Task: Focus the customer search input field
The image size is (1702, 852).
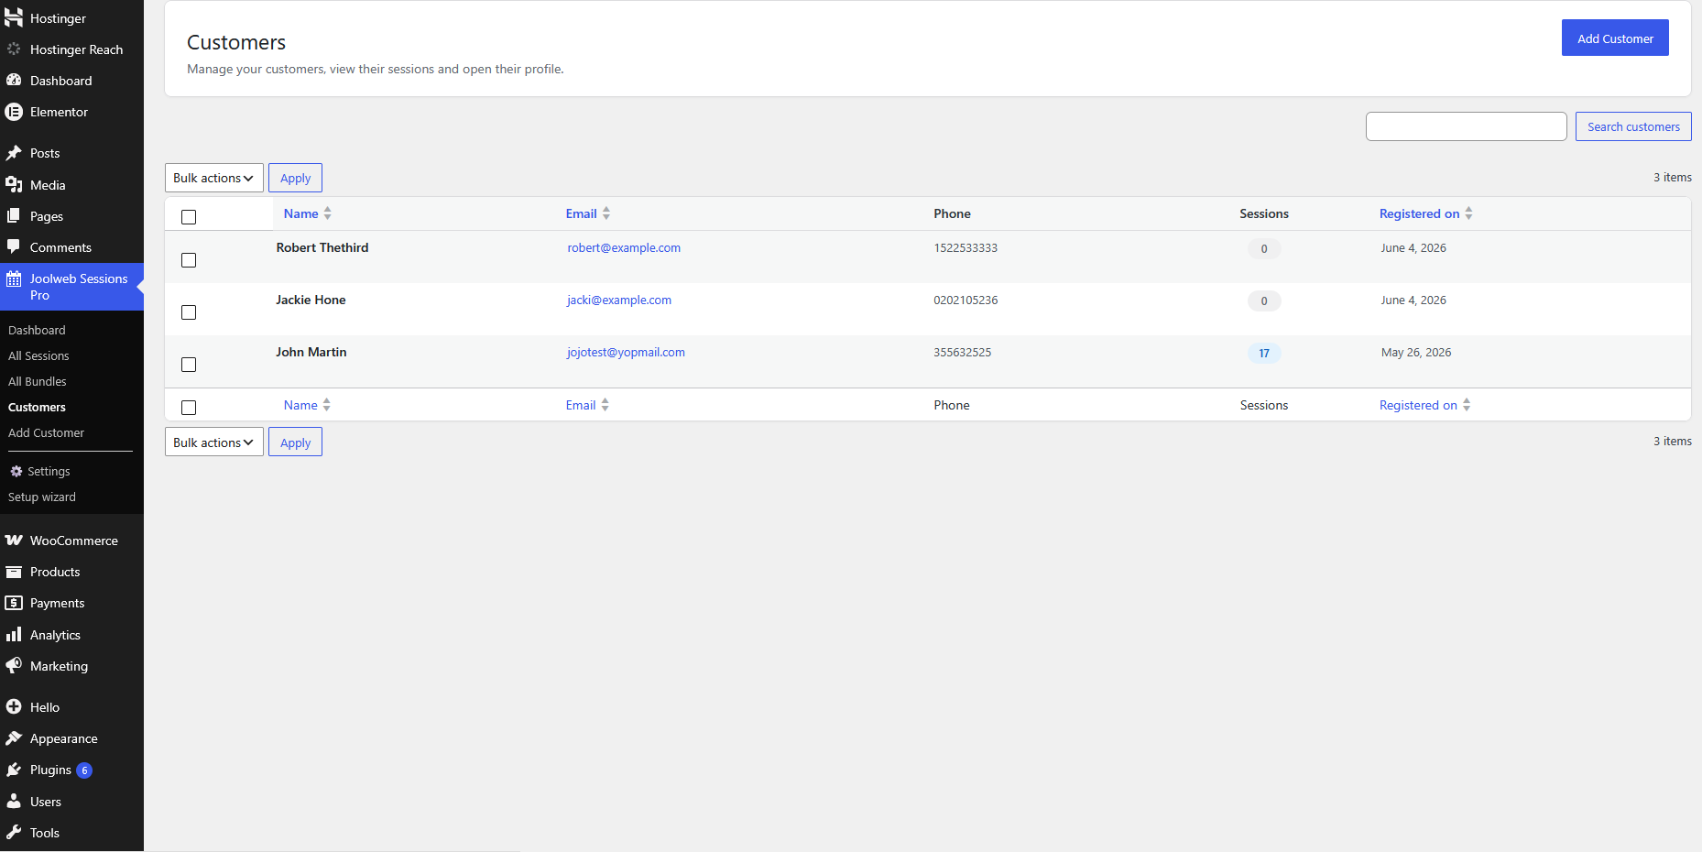Action: point(1466,126)
